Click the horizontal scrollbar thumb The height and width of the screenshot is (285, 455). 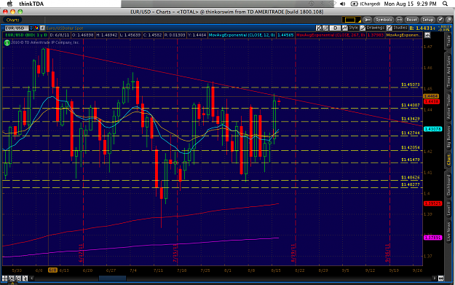click(x=112, y=278)
